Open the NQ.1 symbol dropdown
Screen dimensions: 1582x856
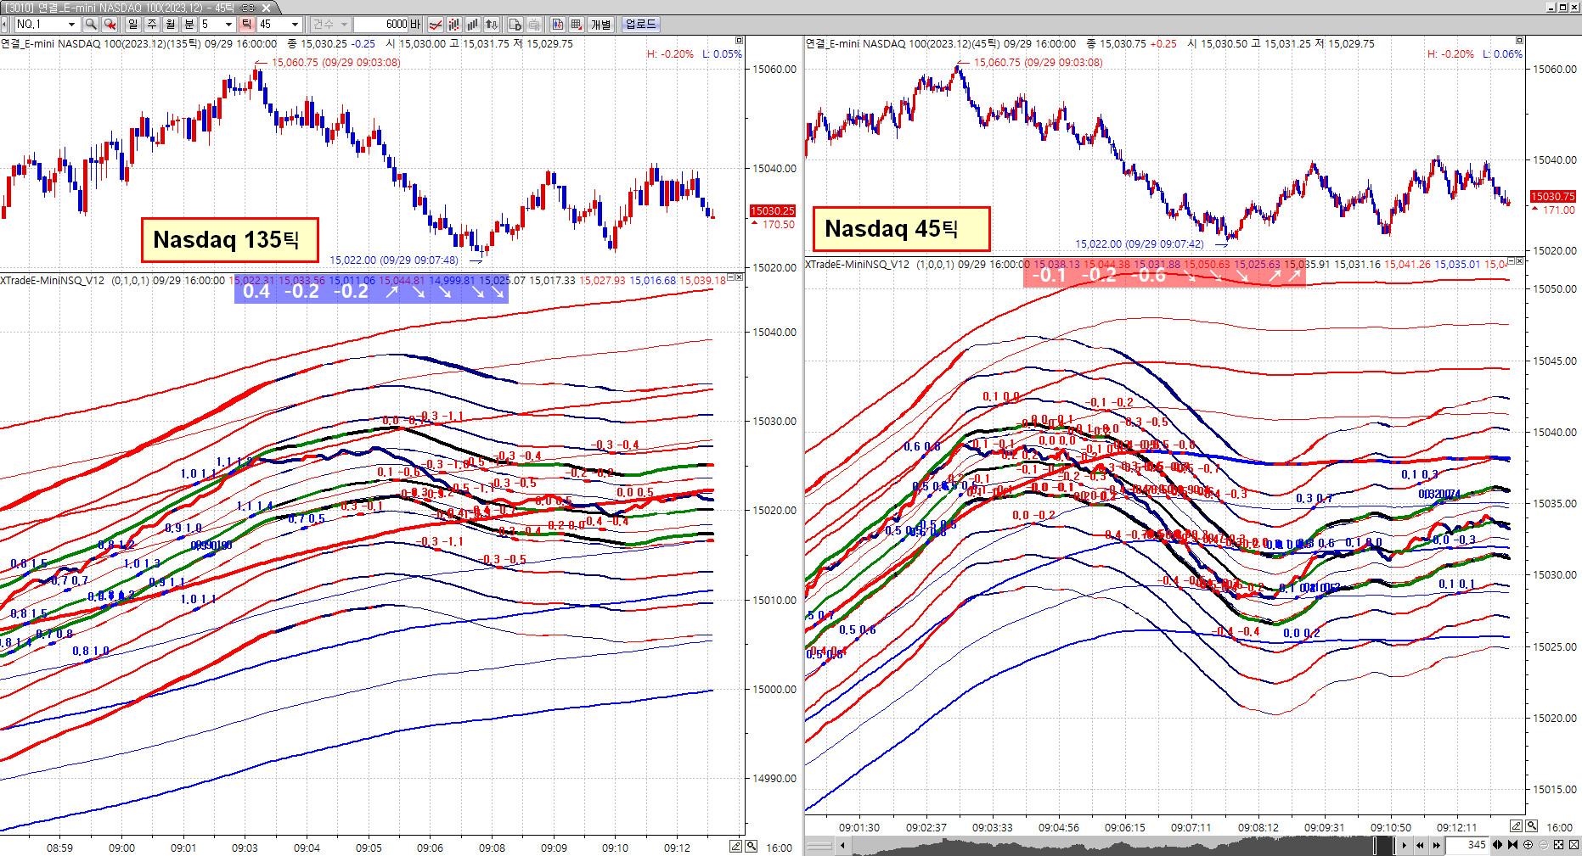[71, 25]
